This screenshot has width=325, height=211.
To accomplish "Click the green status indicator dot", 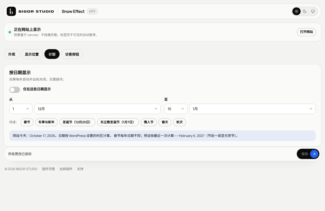I will (10, 32).
